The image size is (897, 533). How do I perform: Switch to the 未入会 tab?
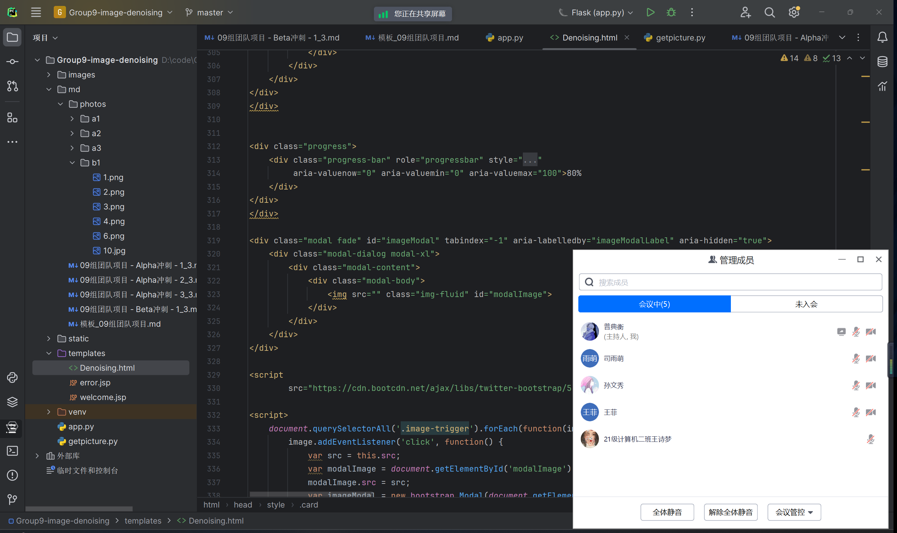pos(806,304)
